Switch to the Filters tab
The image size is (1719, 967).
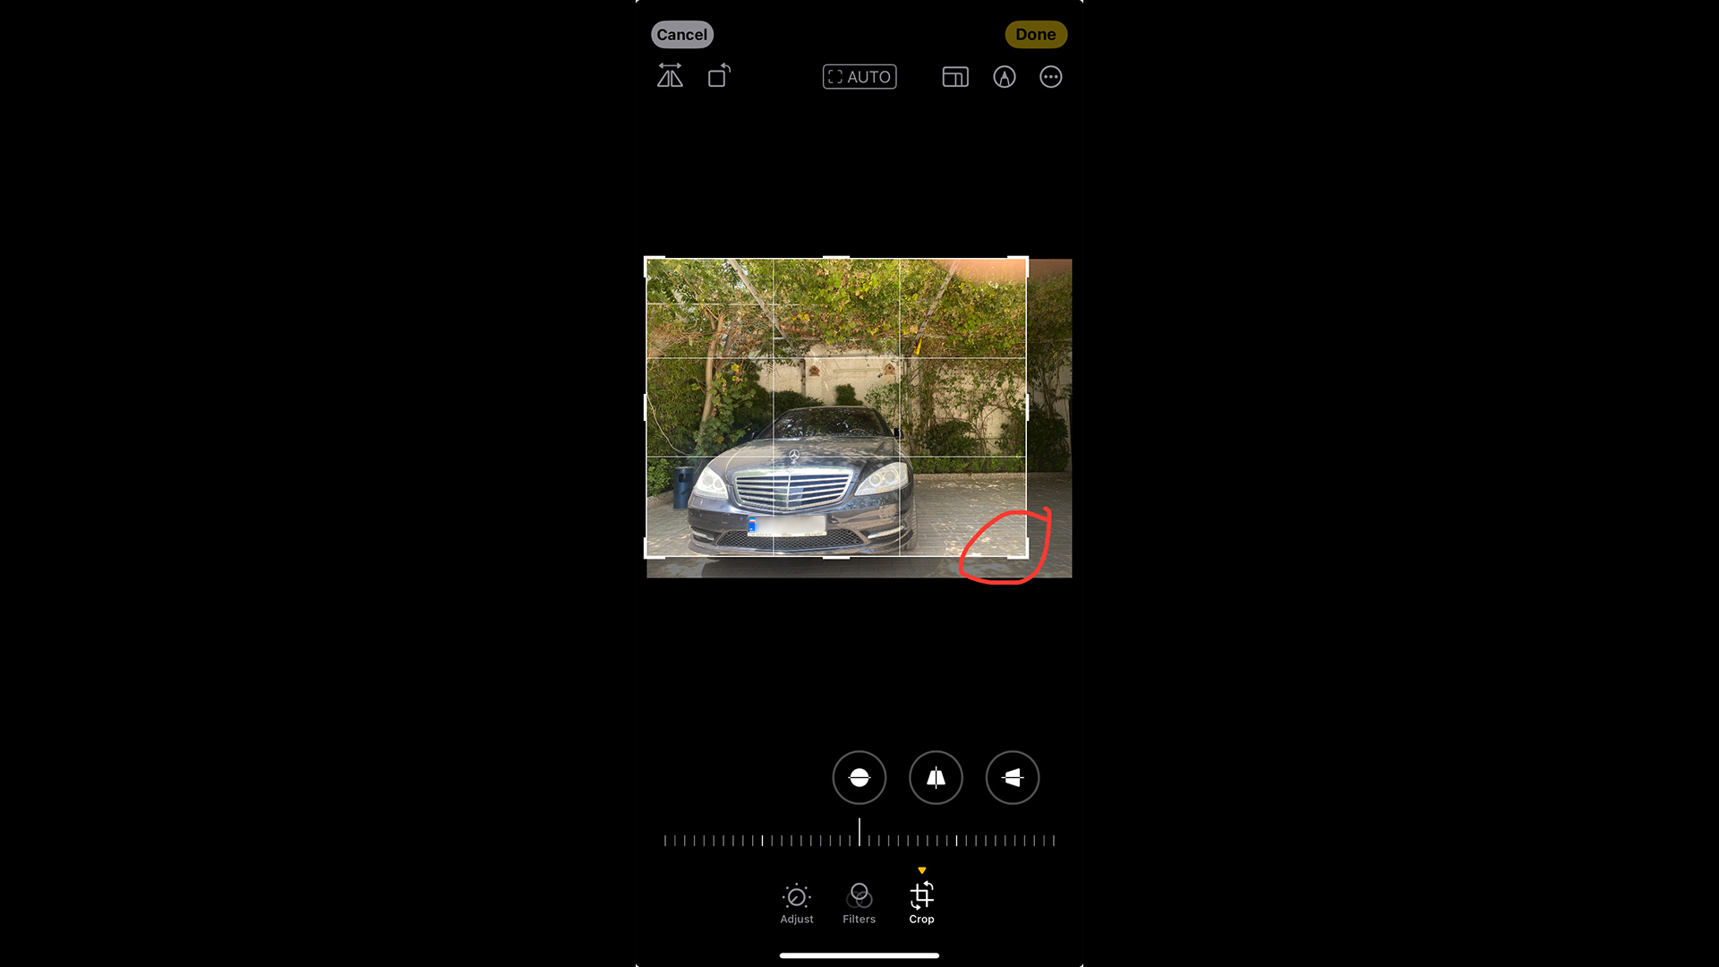tap(859, 903)
